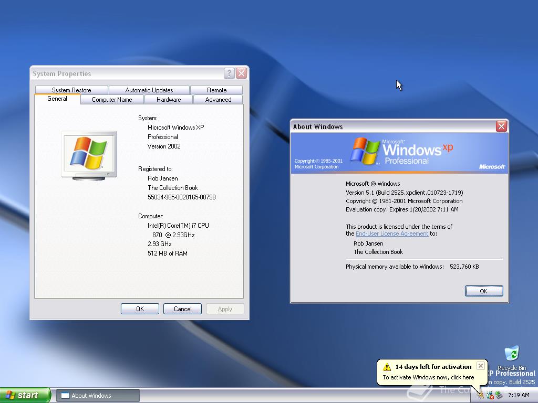
Task: Click the Safely Remove Hardware tray icon
Action: [x=499, y=395]
